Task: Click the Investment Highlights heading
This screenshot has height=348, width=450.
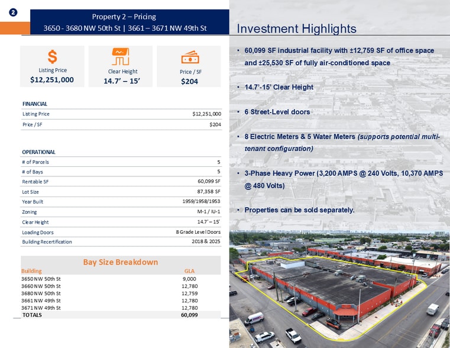Action: point(296,29)
